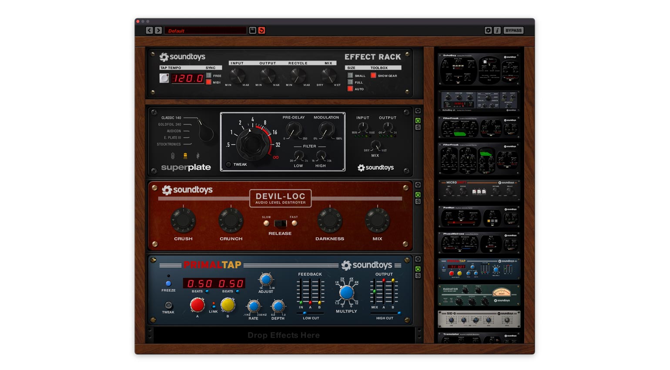670x370 pixels.
Task: Toggle SuperPlate module power button
Action: pyautogui.click(x=418, y=121)
